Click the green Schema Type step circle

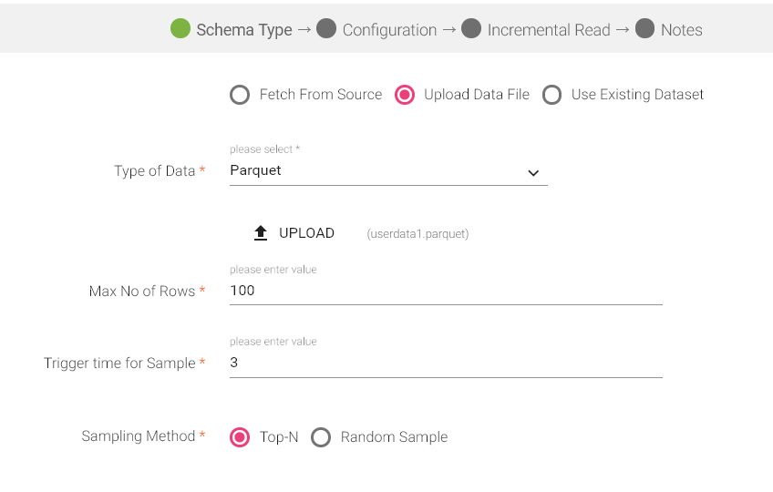pyautogui.click(x=180, y=29)
